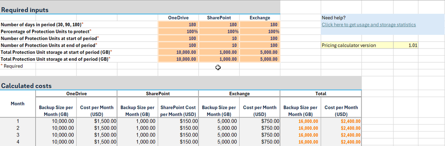Image resolution: width=445 pixels, height=146 pixels.
Task: Select OneDrive percentage to protect cell
Action: 178,31
